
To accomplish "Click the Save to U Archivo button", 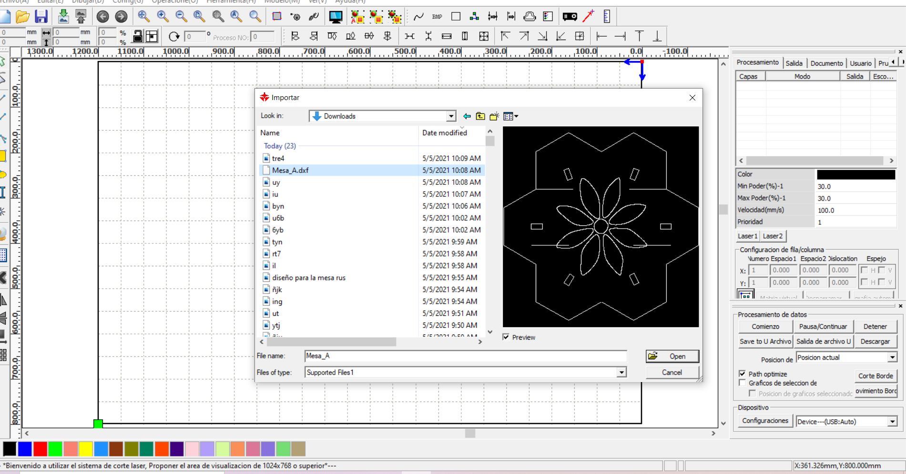I will 765,341.
